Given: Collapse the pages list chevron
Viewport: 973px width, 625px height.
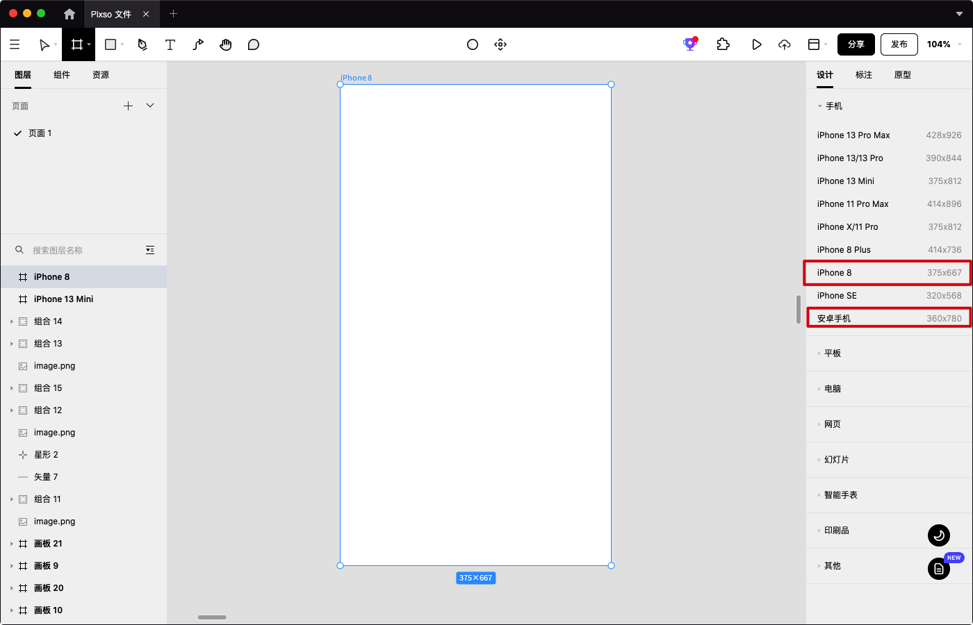Looking at the screenshot, I should 150,106.
